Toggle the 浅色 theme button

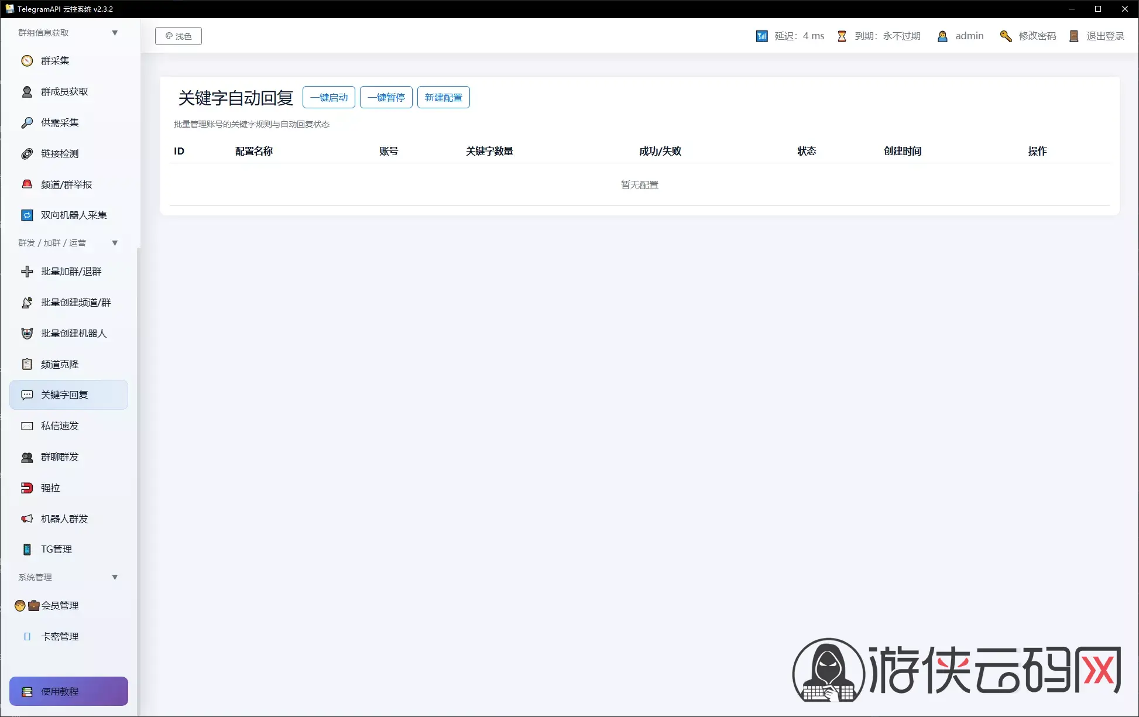pyautogui.click(x=179, y=36)
